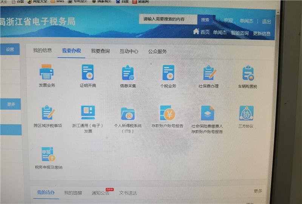Open 三方协议 icon

pos(246,113)
